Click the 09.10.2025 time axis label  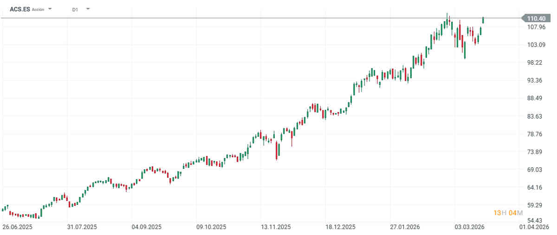coord(211,227)
